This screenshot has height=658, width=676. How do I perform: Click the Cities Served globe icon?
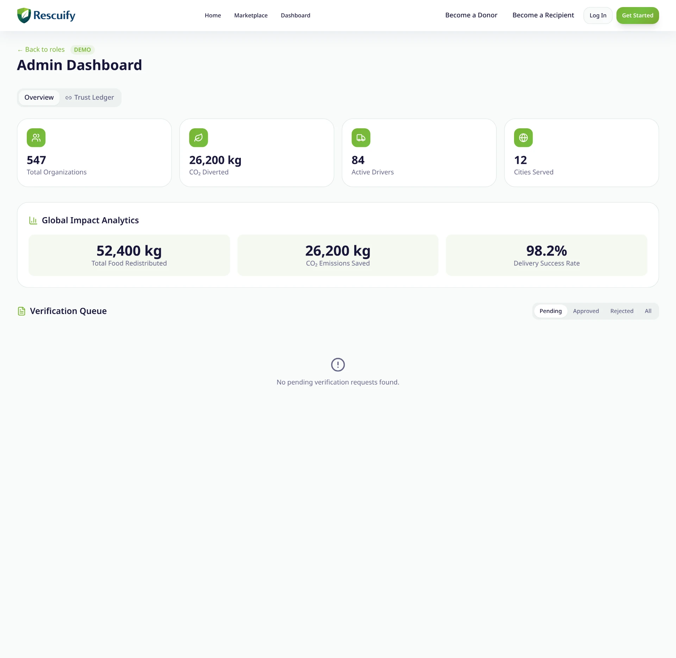click(523, 138)
